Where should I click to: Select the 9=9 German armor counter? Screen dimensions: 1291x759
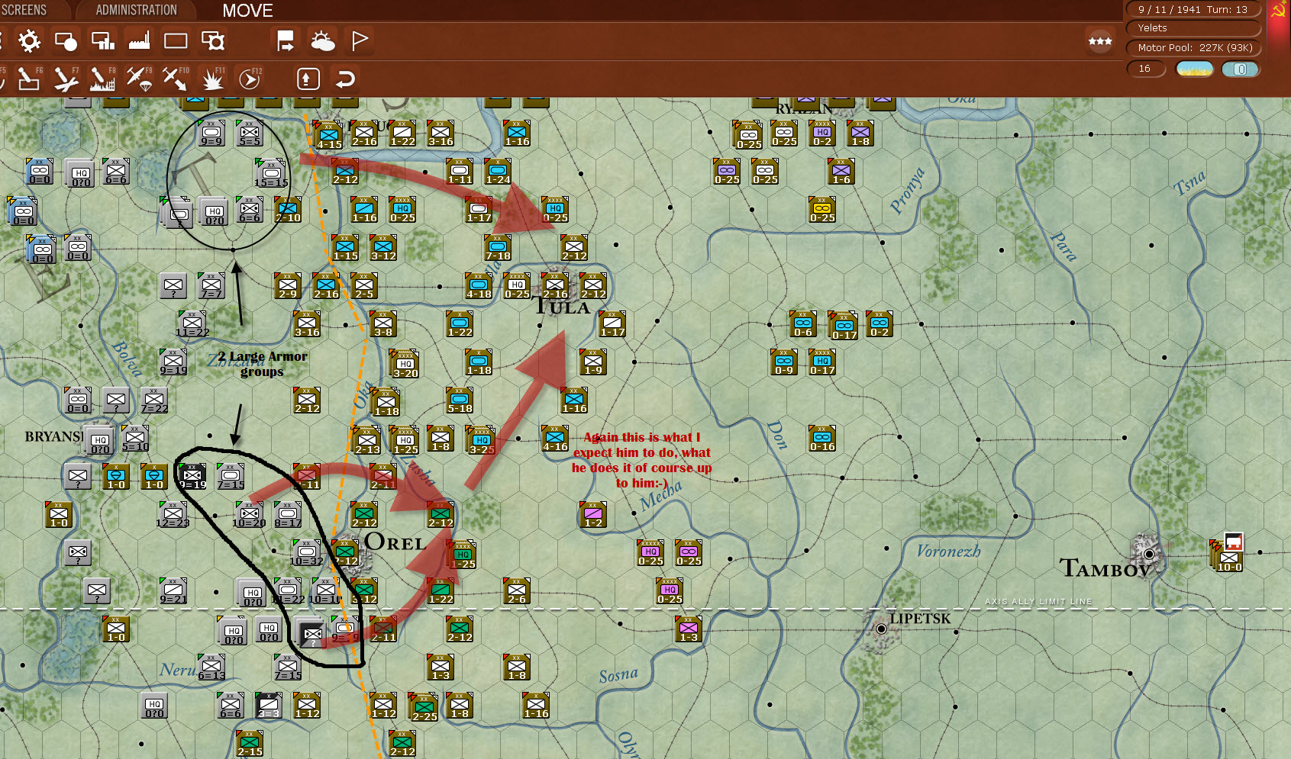pyautogui.click(x=211, y=133)
